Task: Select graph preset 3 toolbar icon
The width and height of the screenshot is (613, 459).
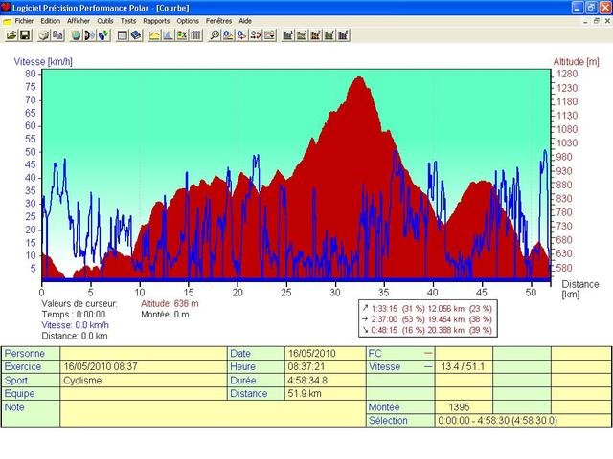Action: (315, 35)
